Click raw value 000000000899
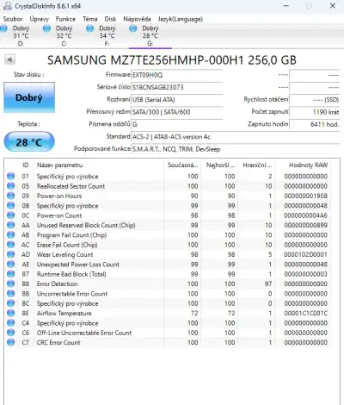This screenshot has height=405, width=344. (x=305, y=225)
